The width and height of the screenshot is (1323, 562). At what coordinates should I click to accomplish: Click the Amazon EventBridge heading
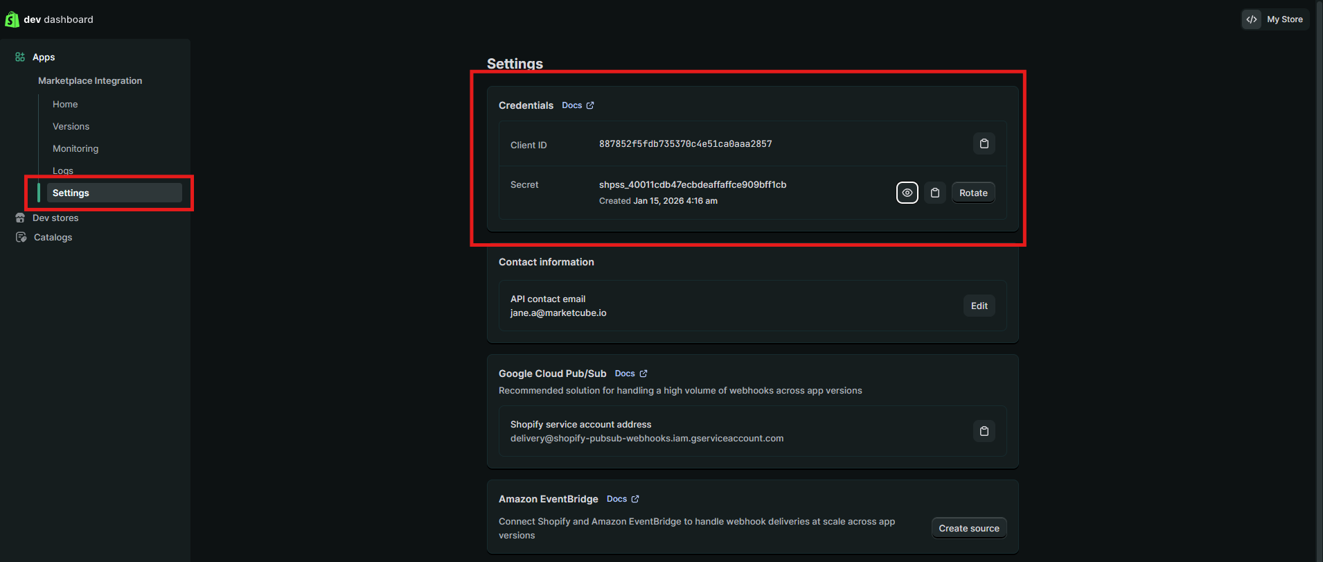pyautogui.click(x=549, y=499)
